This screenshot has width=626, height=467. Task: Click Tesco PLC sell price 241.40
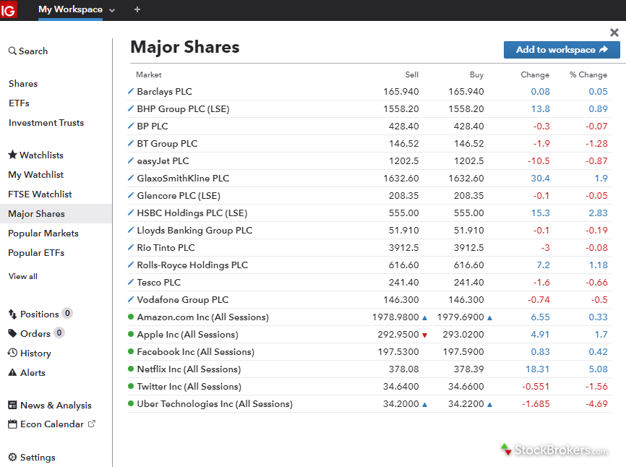pyautogui.click(x=404, y=283)
